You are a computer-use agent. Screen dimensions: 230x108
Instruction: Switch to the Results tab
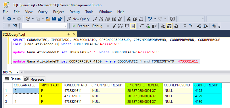click(13, 79)
